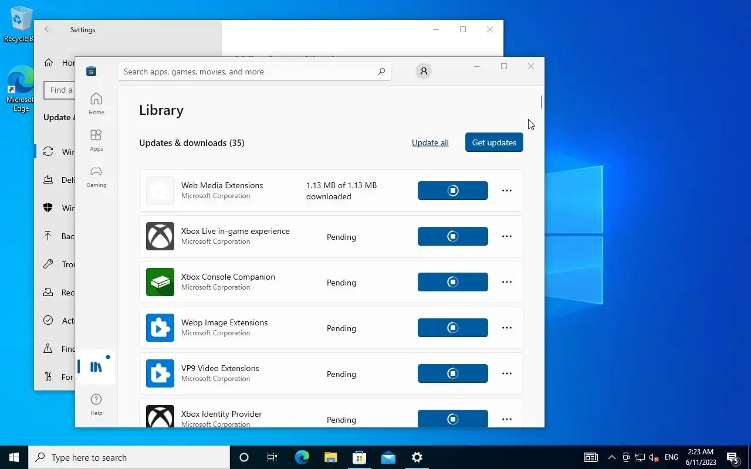Stop the VP9 Video Extensions update
The width and height of the screenshot is (751, 469).
pyautogui.click(x=452, y=373)
